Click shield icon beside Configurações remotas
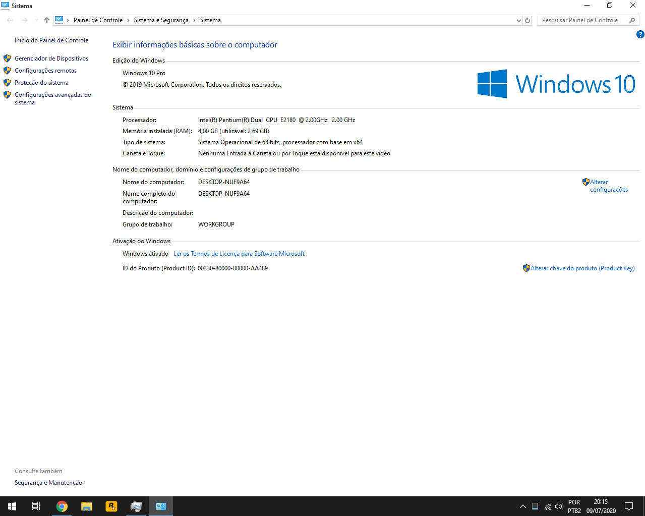 (7, 71)
